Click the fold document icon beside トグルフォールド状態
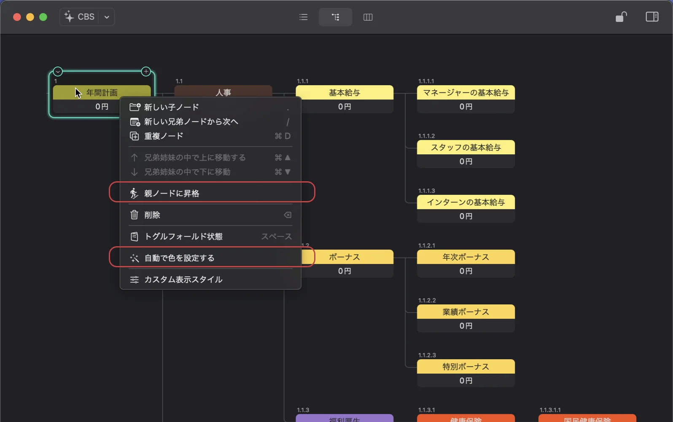The image size is (673, 422). click(x=134, y=237)
